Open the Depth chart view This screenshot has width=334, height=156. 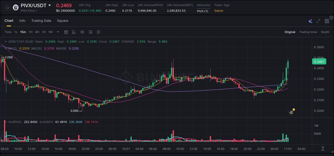pyautogui.click(x=325, y=32)
